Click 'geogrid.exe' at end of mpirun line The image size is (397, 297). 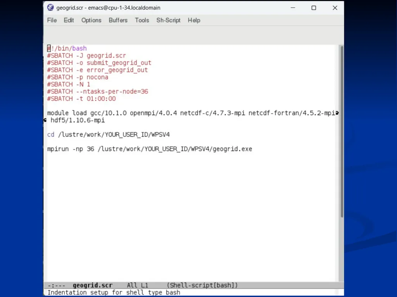(233, 149)
